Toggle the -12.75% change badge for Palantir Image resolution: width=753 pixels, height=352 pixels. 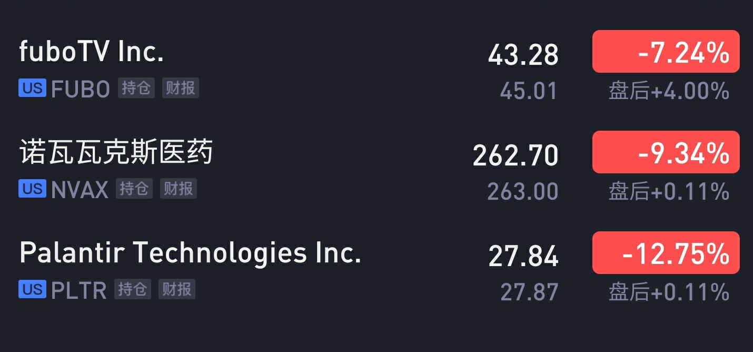point(666,253)
